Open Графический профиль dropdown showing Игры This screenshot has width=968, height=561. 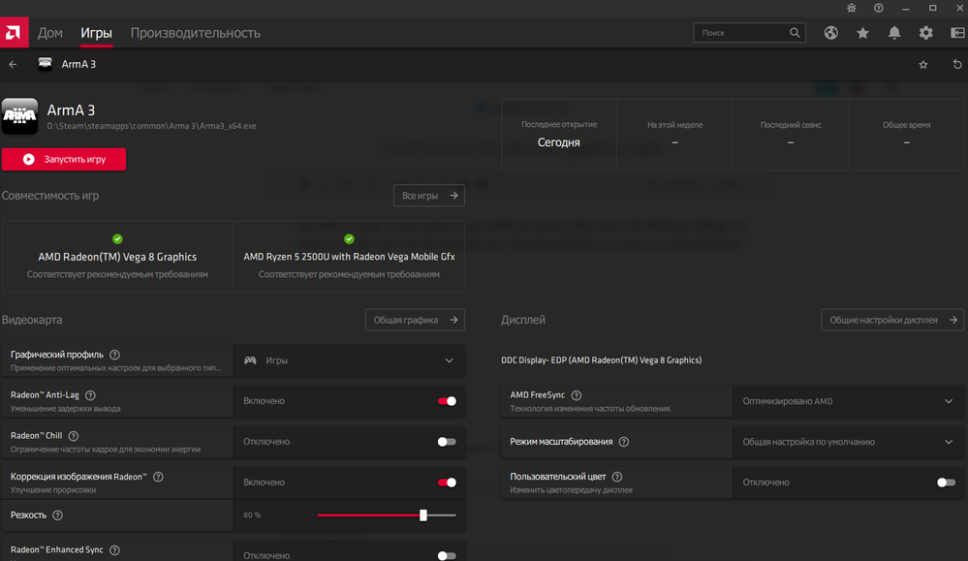(350, 360)
